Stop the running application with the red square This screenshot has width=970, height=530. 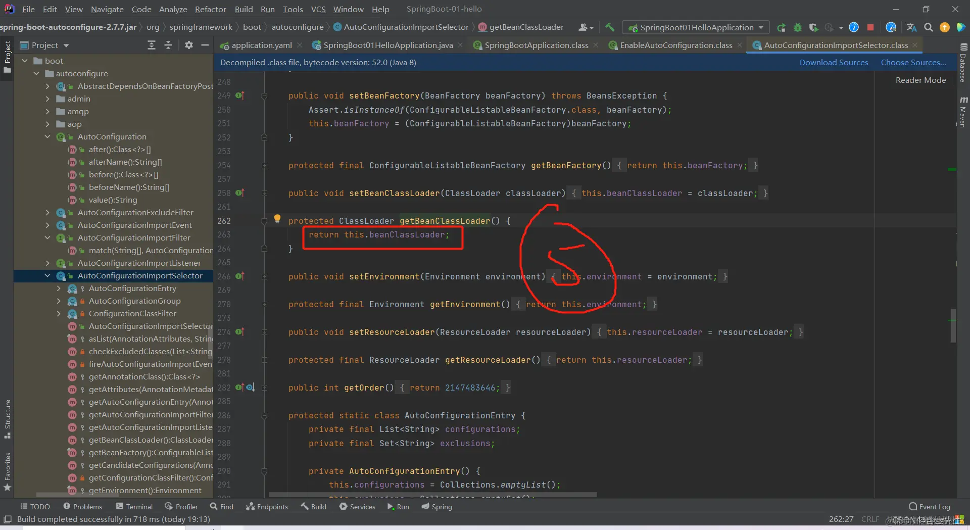point(870,27)
